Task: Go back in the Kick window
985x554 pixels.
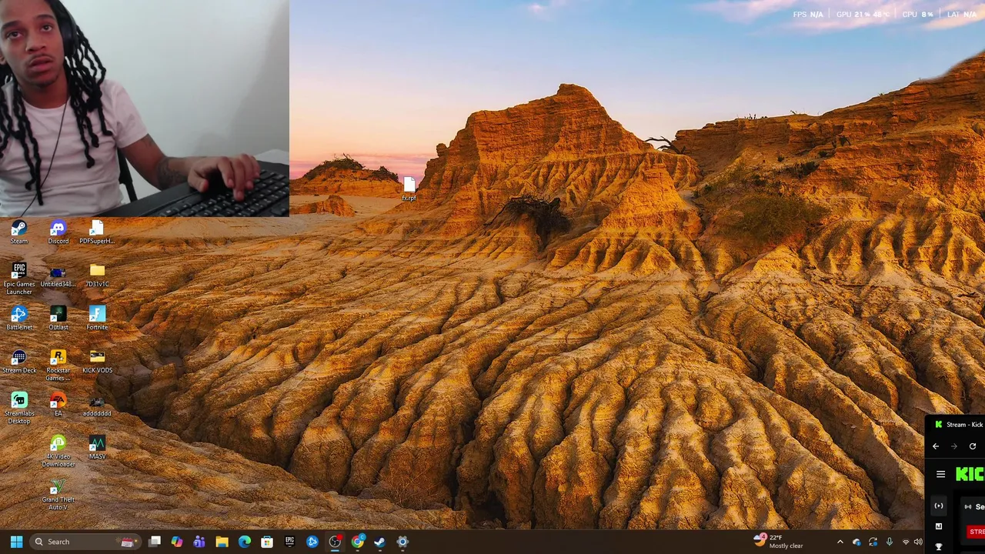Action: (x=936, y=446)
